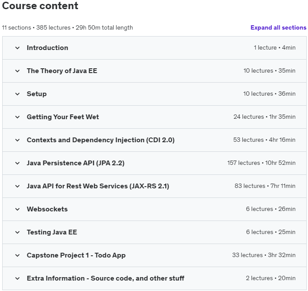Expand the JPA 2.2 section chevron

coord(17,163)
